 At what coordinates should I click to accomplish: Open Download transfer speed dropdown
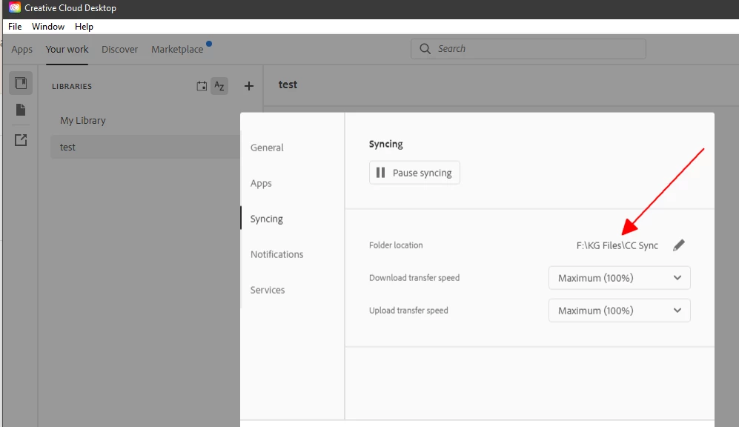click(619, 278)
